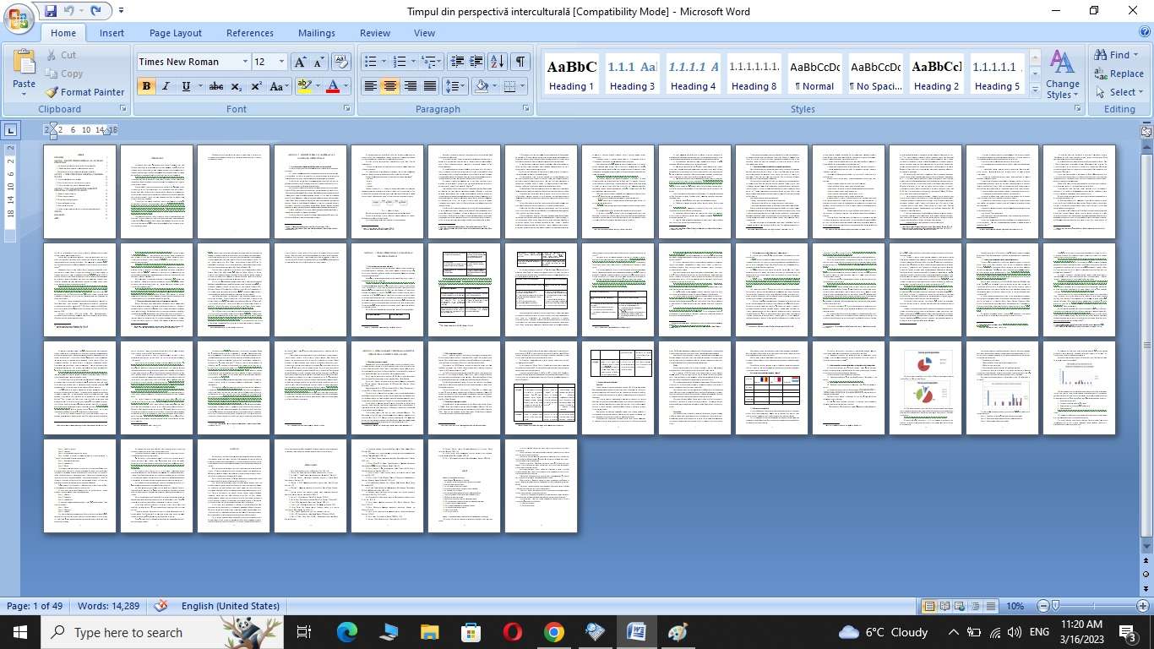Switch to Full Screen Reading view

click(944, 606)
